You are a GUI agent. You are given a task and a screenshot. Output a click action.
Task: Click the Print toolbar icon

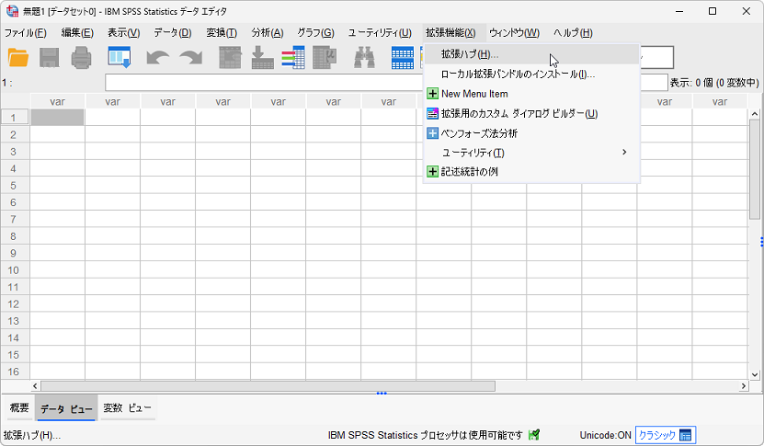(x=81, y=58)
